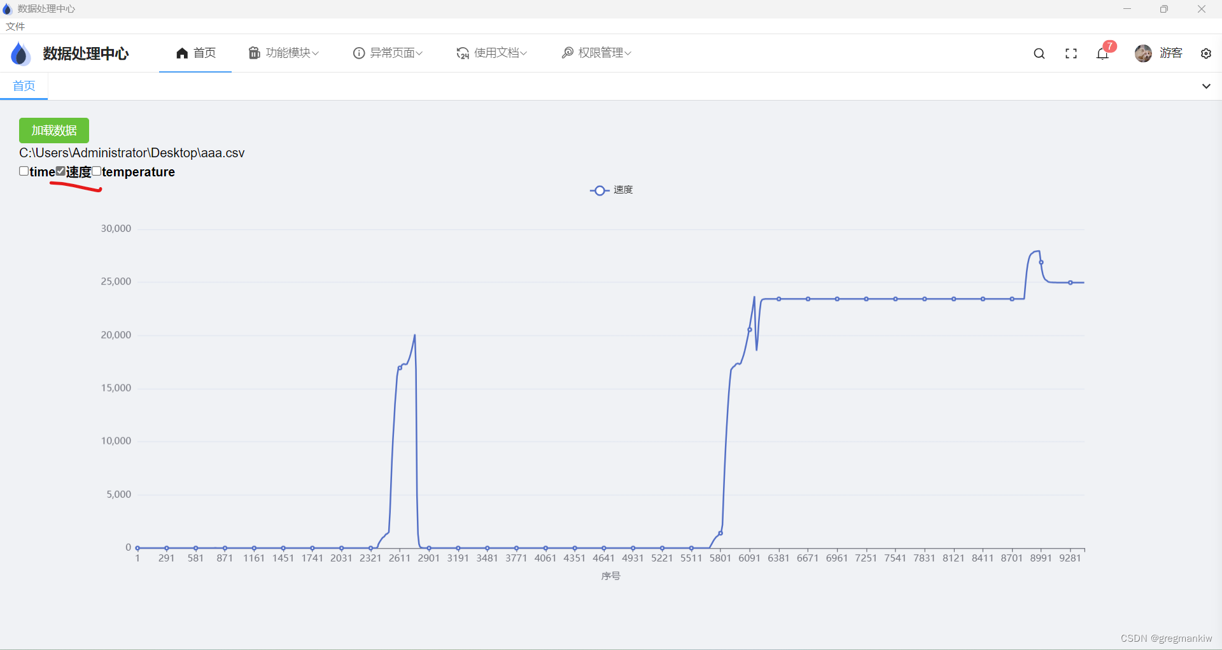The width and height of the screenshot is (1222, 650).
Task: Click key icon beside 权限管理
Action: point(567,53)
